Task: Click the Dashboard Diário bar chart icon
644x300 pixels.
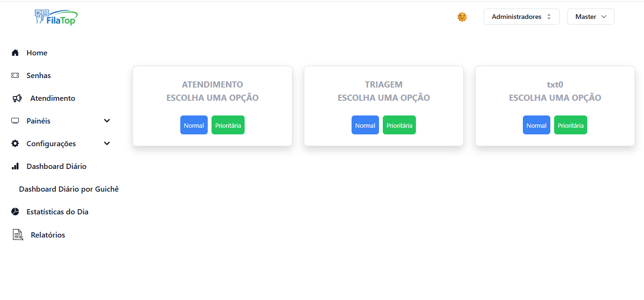Action: point(15,167)
